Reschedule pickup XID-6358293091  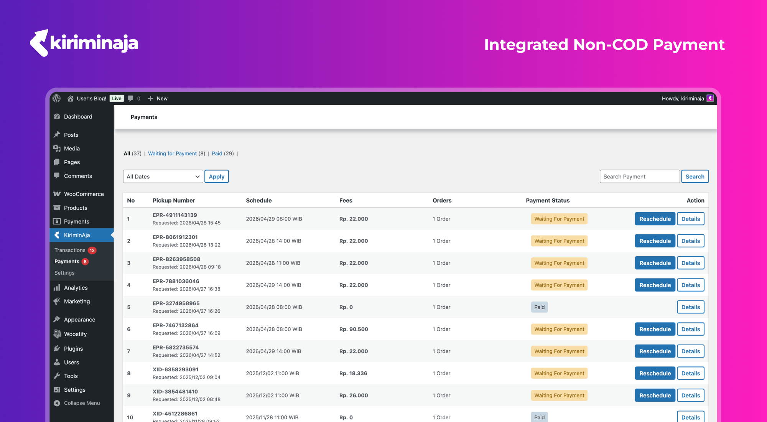(655, 373)
